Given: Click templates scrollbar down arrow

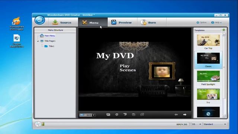Looking at the screenshot, I should pyautogui.click(x=224, y=116).
